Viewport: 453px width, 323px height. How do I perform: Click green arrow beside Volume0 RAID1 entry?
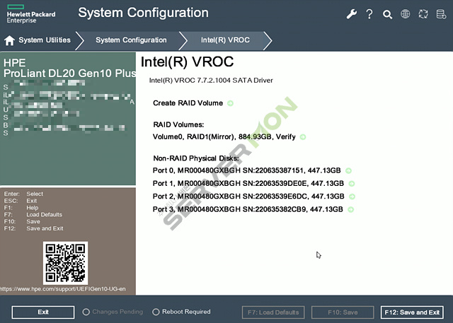303,137
